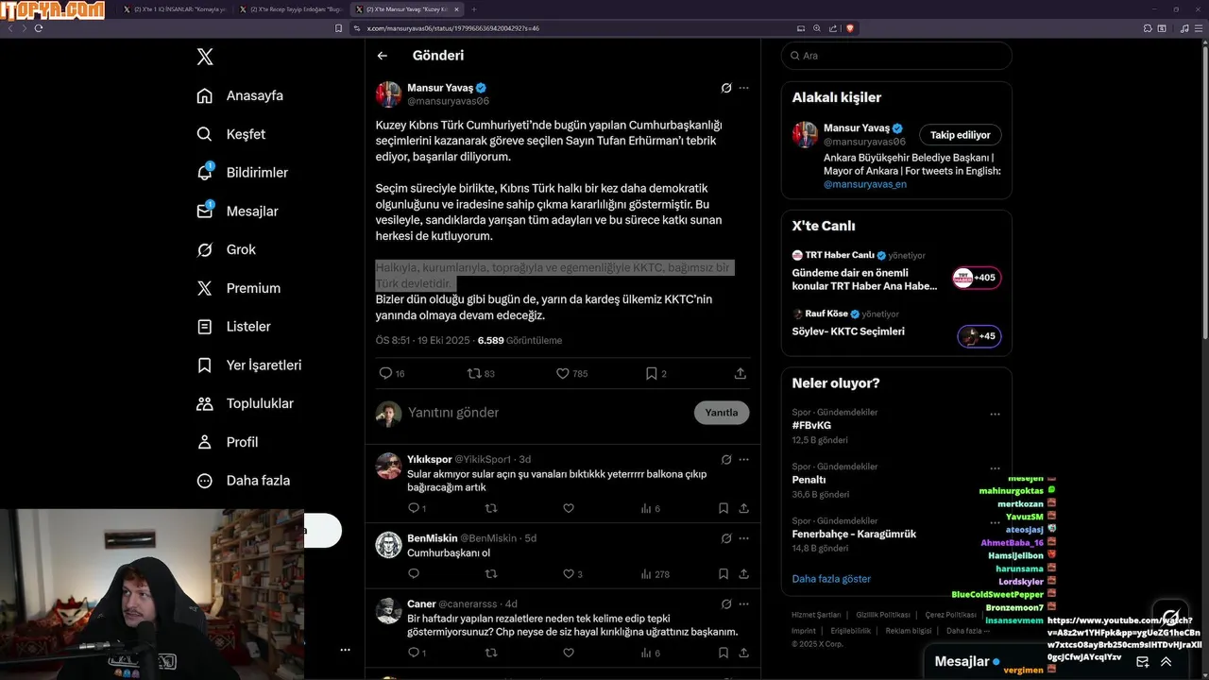This screenshot has height=680, width=1209.
Task: Share the Yıkıkspor reply
Action: [744, 508]
